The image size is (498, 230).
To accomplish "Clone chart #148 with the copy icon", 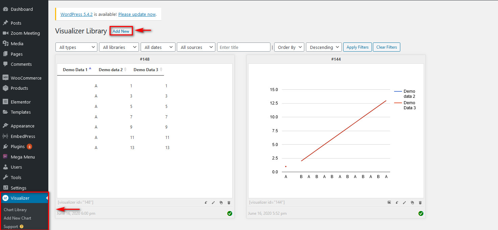I will [221, 203].
